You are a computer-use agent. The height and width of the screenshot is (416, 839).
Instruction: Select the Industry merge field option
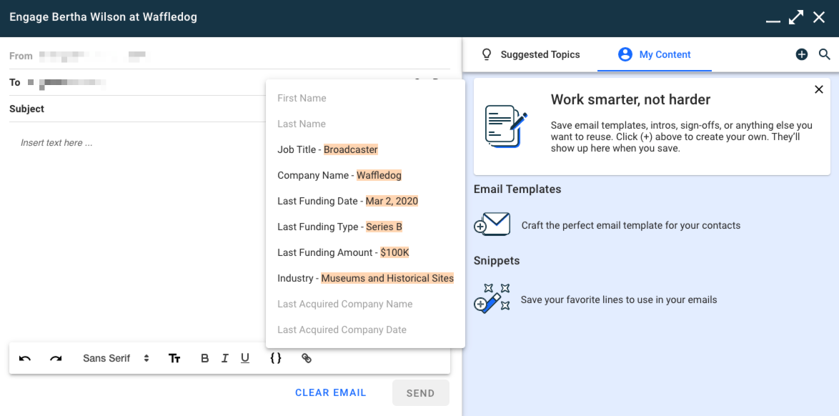(365, 278)
